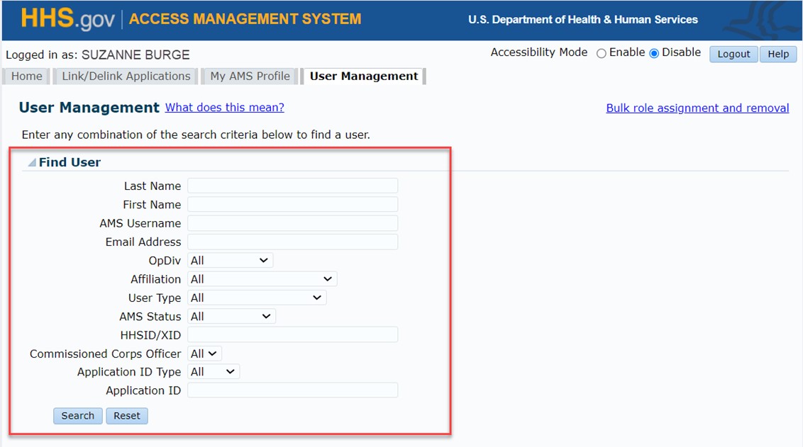
Task: Go to the My AMS Profile tab
Action: pyautogui.click(x=250, y=77)
